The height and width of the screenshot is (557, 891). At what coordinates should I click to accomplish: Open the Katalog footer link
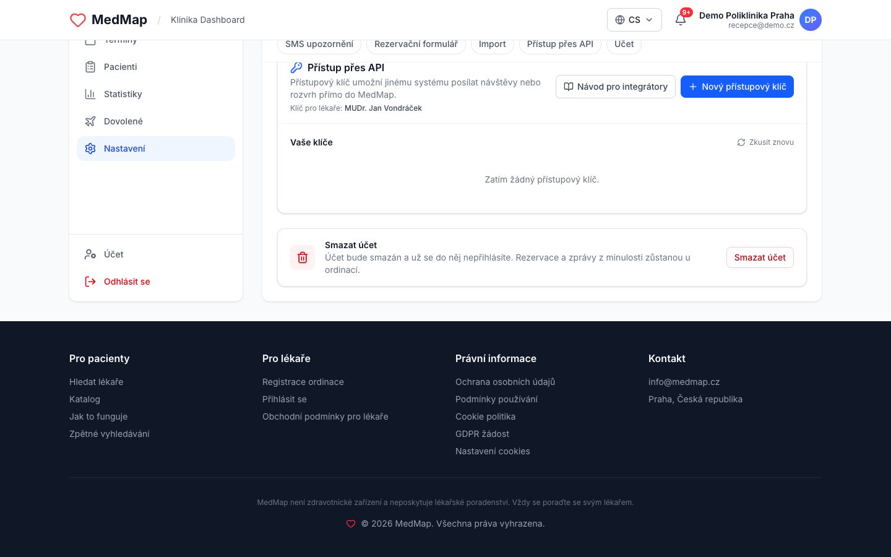[85, 399]
